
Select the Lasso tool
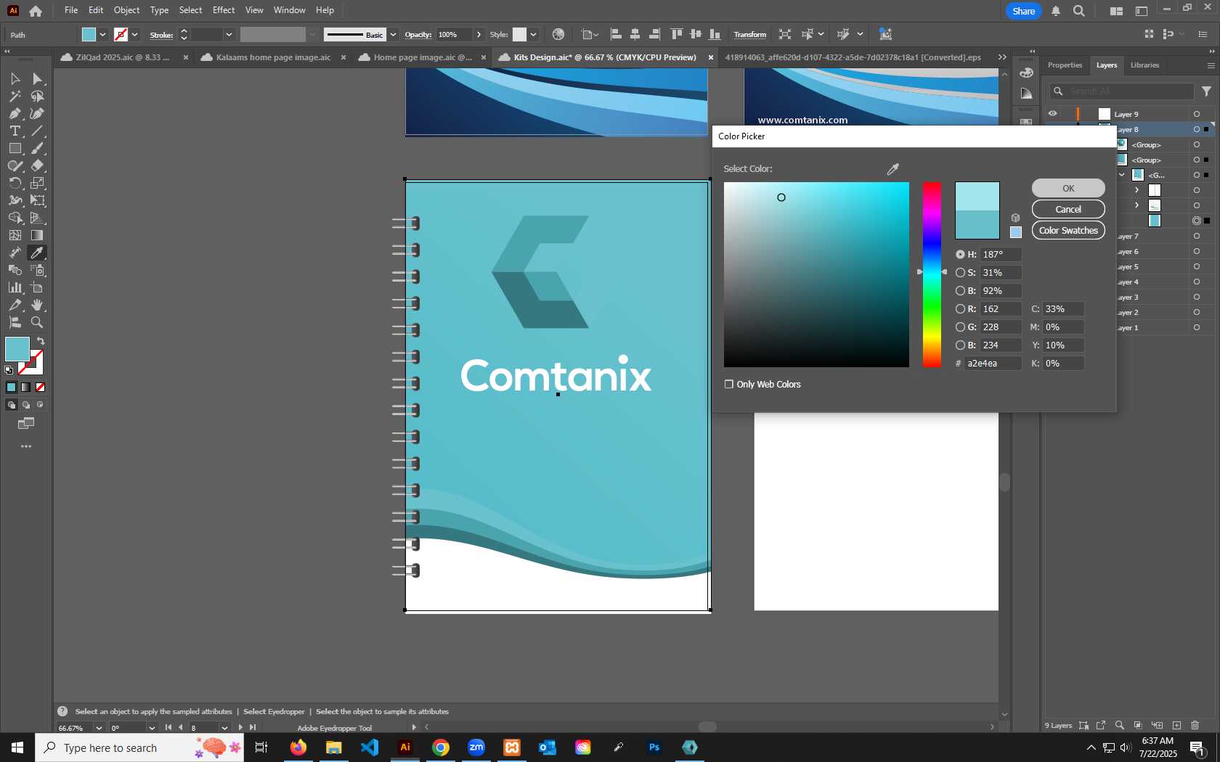pyautogui.click(x=37, y=96)
